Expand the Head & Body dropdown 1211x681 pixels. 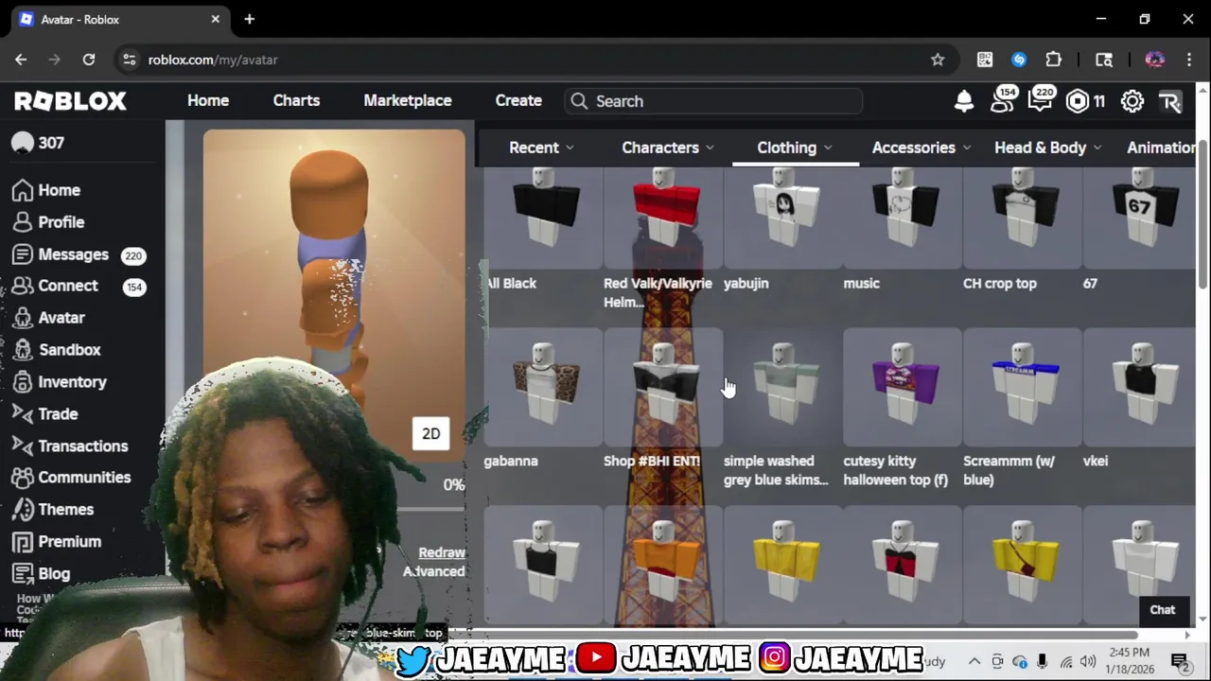pyautogui.click(x=1048, y=148)
